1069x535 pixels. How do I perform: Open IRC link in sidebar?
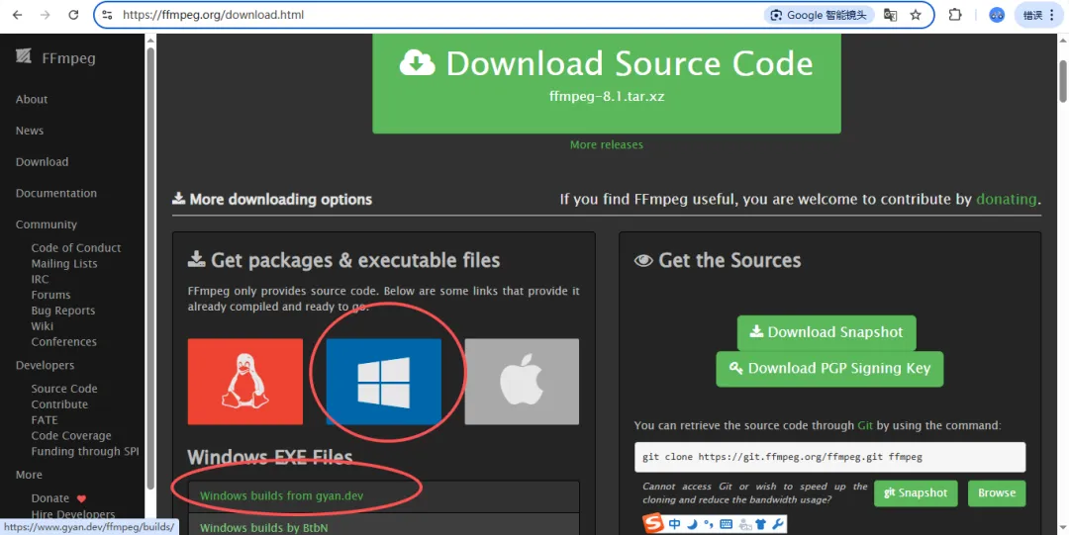[x=40, y=280]
